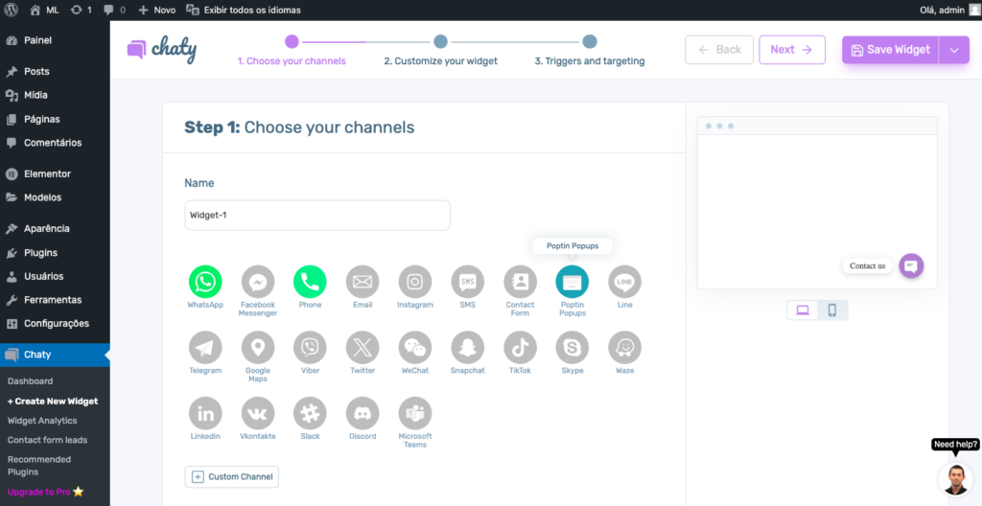Open the ML site home link
The image size is (982, 506).
pos(44,10)
